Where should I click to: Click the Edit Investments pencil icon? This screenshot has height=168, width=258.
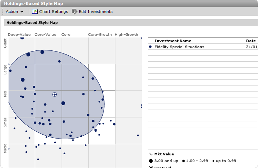click(x=74, y=11)
